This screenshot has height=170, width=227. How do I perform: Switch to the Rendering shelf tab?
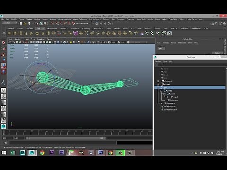86,28
